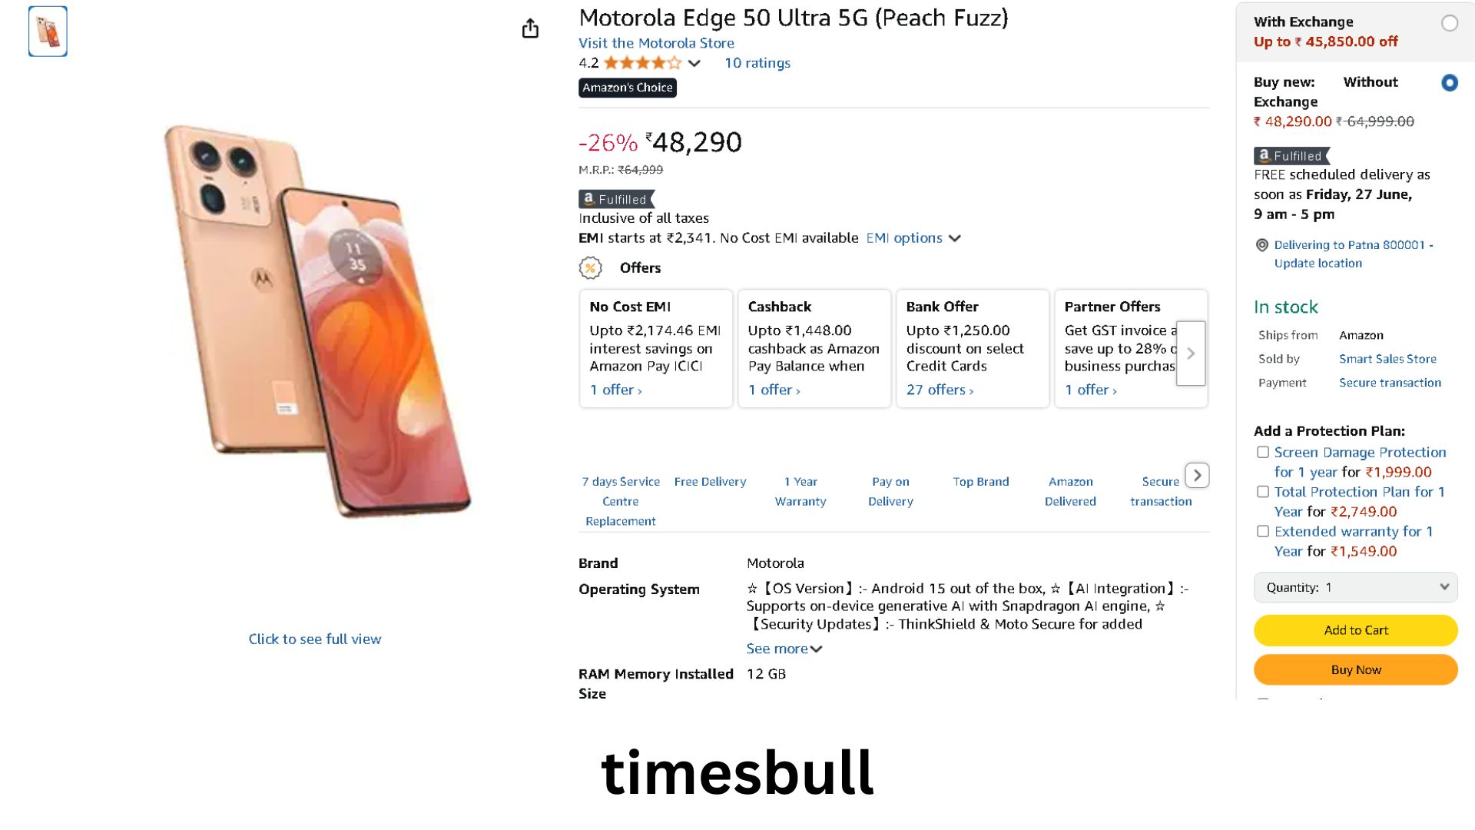Image resolution: width=1475 pixels, height=830 pixels.
Task: Expand See more under Operating System
Action: coord(784,649)
